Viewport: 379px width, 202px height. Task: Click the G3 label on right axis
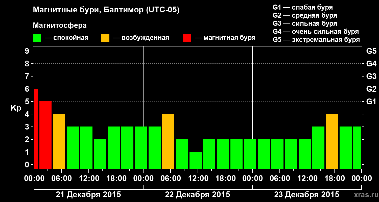coord(371,76)
